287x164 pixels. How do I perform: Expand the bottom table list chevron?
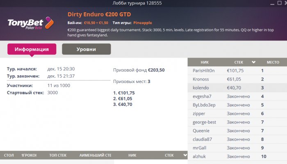point(185,155)
